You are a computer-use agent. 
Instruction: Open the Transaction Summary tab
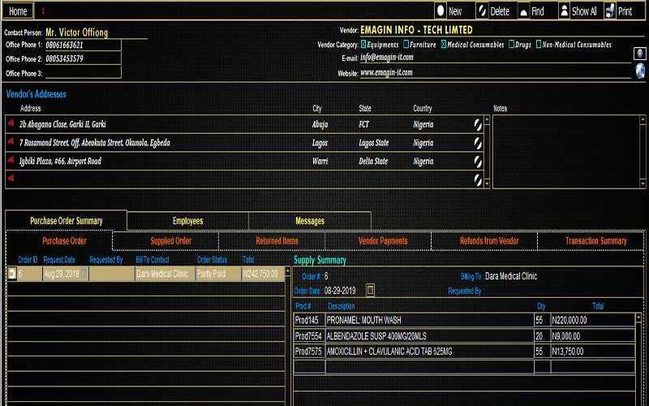point(595,241)
